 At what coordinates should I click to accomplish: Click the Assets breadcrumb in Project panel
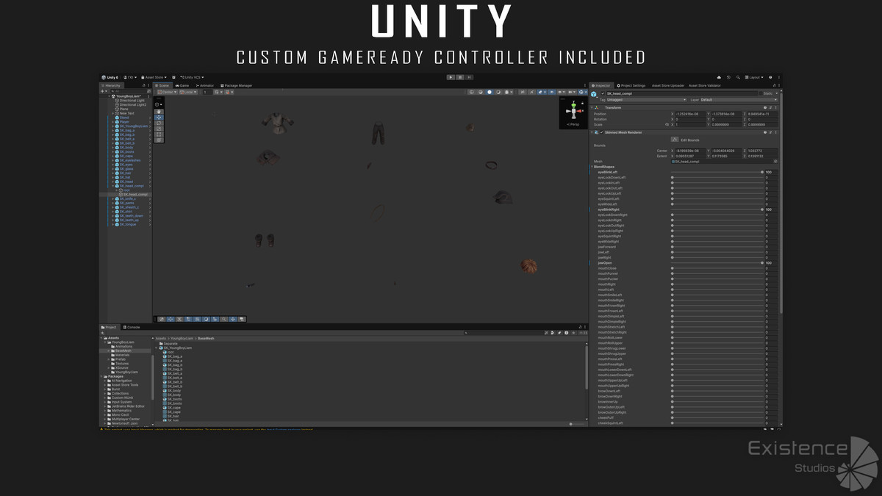click(161, 338)
